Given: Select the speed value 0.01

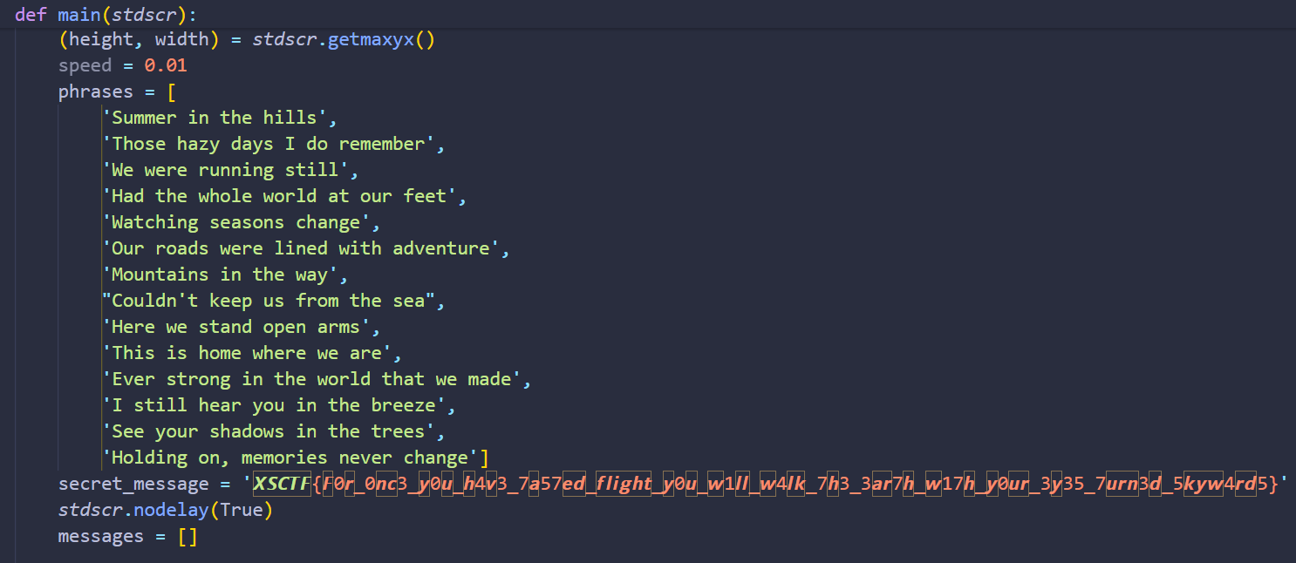Looking at the screenshot, I should tap(166, 65).
